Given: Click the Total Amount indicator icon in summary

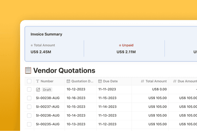Looking at the screenshot, I should pyautogui.click(x=32, y=45).
